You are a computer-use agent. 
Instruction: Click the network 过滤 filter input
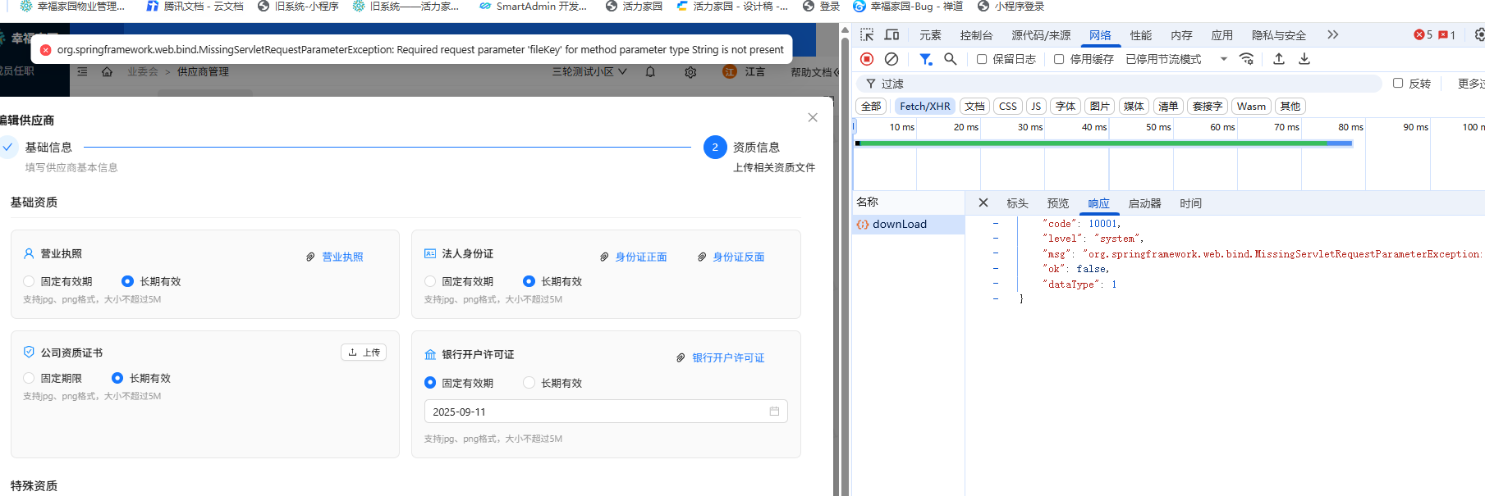pyautogui.click(x=1120, y=84)
